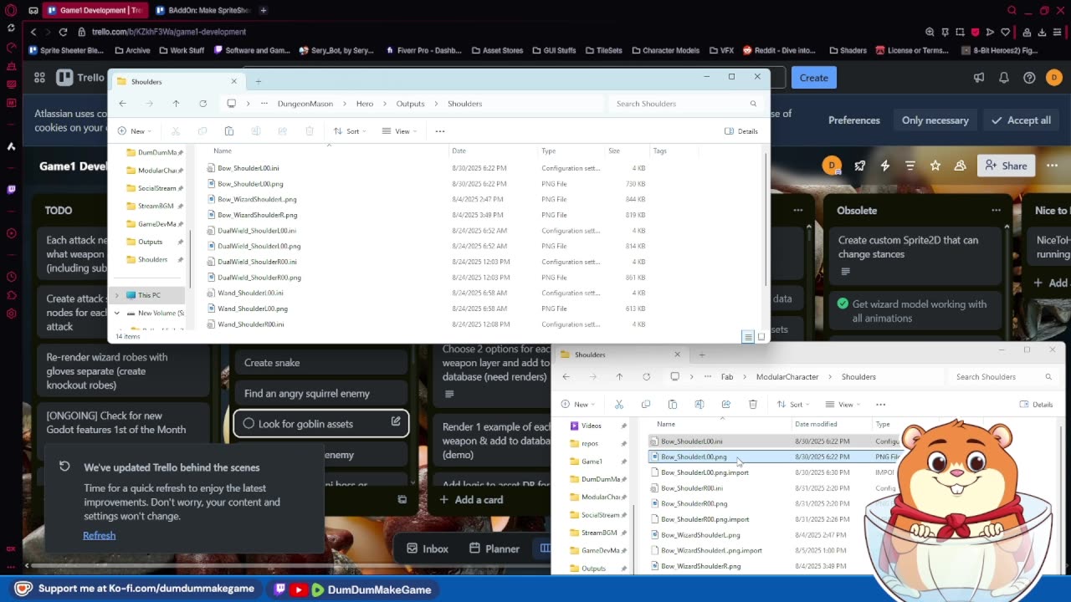The image size is (1071, 602).
Task: Reload the browser page
Action: point(63,32)
